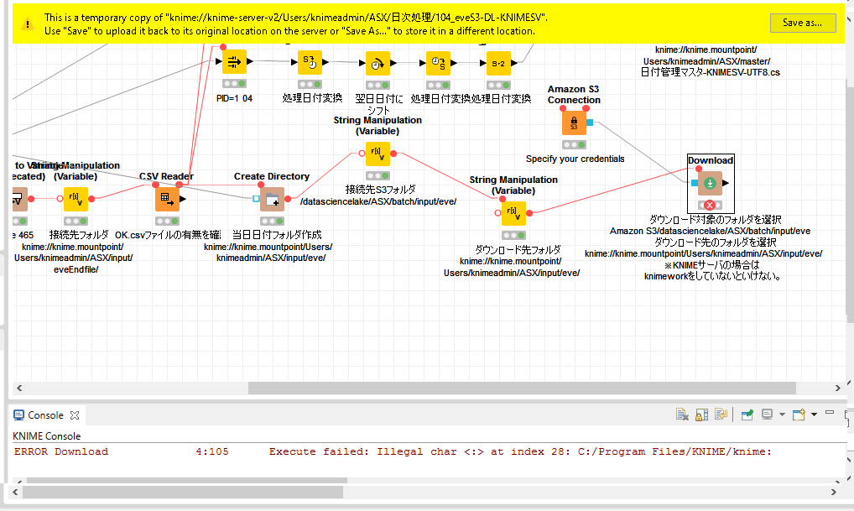Click the workflow canvas horizontal scrollbar thumb
The image size is (854, 511).
click(x=522, y=388)
